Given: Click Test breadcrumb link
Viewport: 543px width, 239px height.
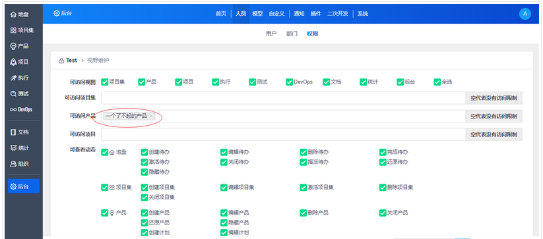Looking at the screenshot, I should coord(71,61).
